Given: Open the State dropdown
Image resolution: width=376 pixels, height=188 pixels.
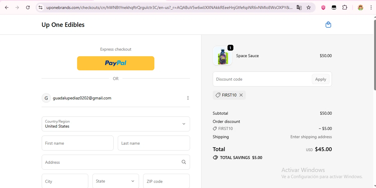Looking at the screenshot, I should tap(116, 181).
